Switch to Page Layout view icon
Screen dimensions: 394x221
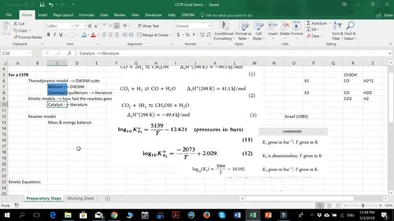pyautogui.click(x=329, y=205)
